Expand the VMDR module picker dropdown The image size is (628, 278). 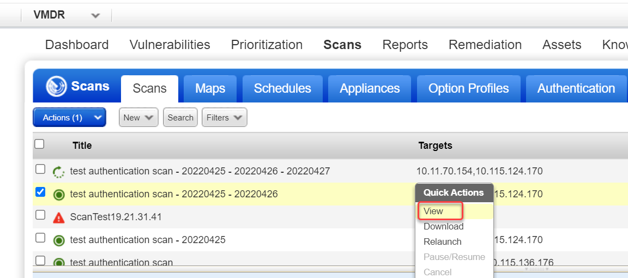point(95,15)
